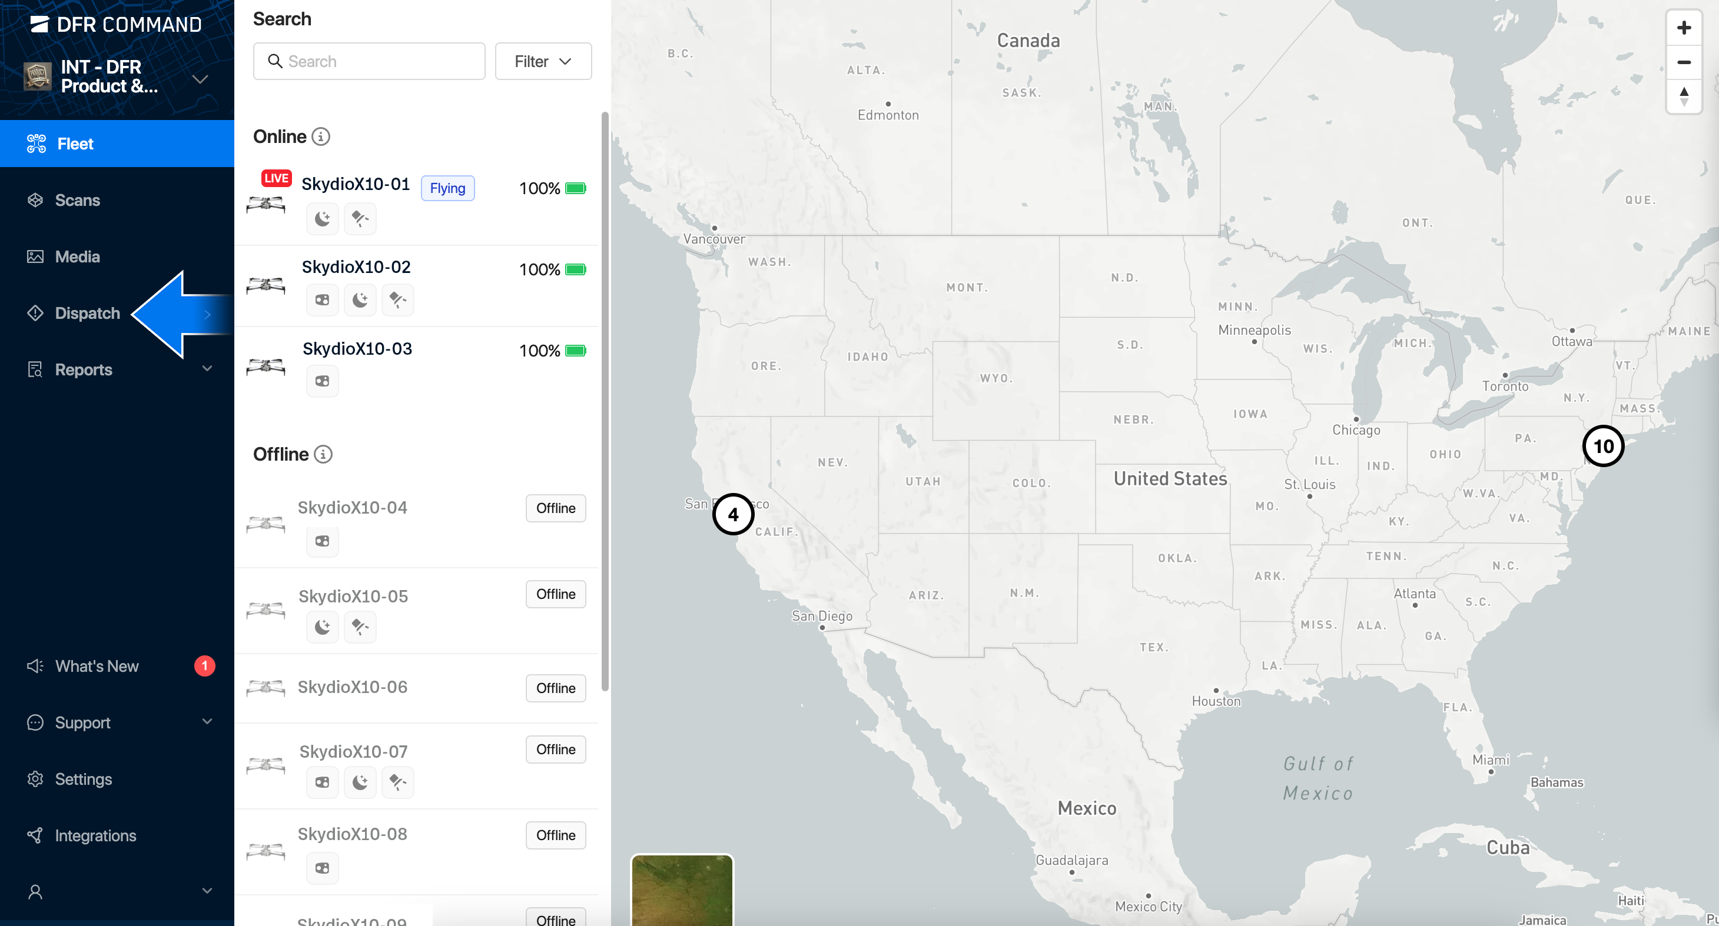Click the Scans cube icon
Viewport: 1719px width, 926px height.
point(35,200)
